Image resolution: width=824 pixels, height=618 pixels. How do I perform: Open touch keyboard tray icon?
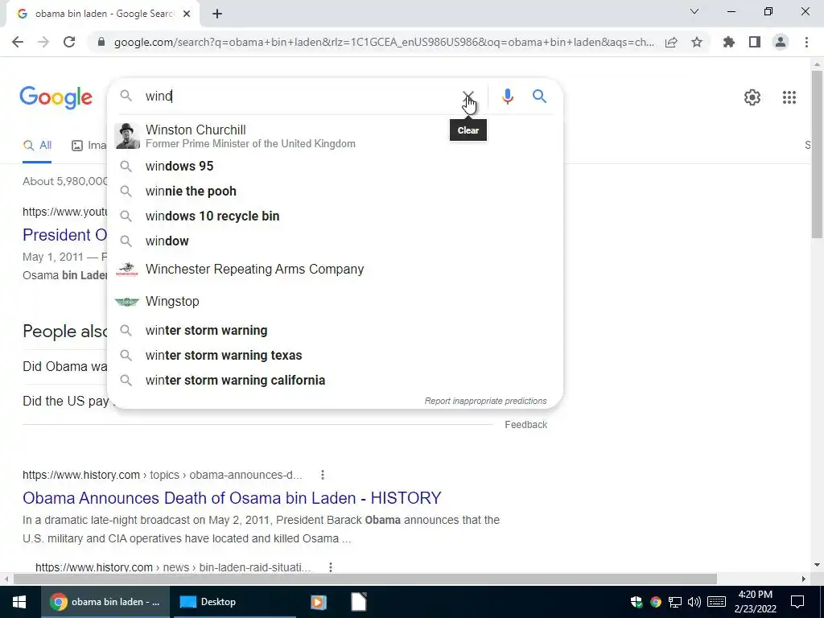pos(716,602)
